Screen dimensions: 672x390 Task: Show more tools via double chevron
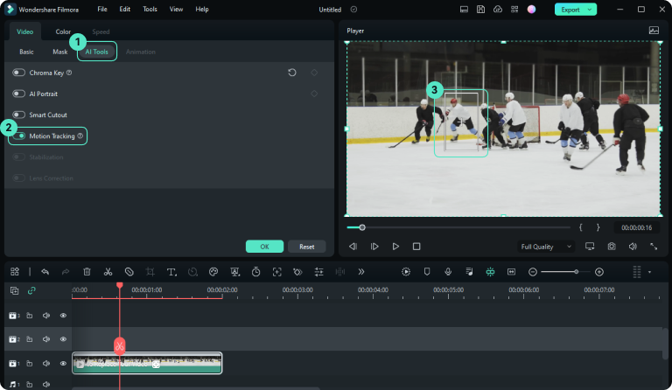(x=361, y=272)
